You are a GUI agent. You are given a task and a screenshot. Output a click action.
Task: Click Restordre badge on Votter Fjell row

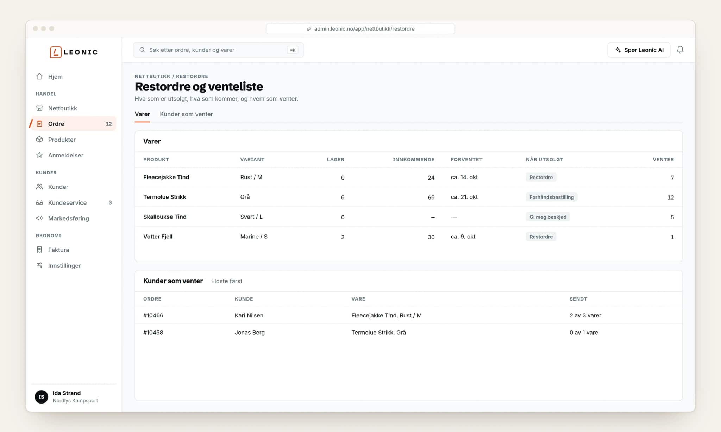pyautogui.click(x=541, y=237)
